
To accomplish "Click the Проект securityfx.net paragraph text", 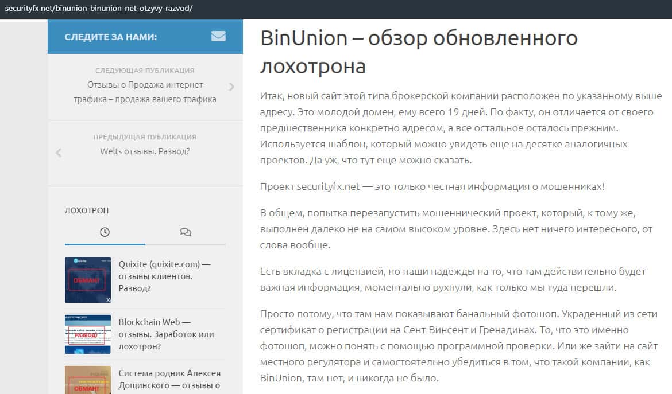I will [432, 187].
